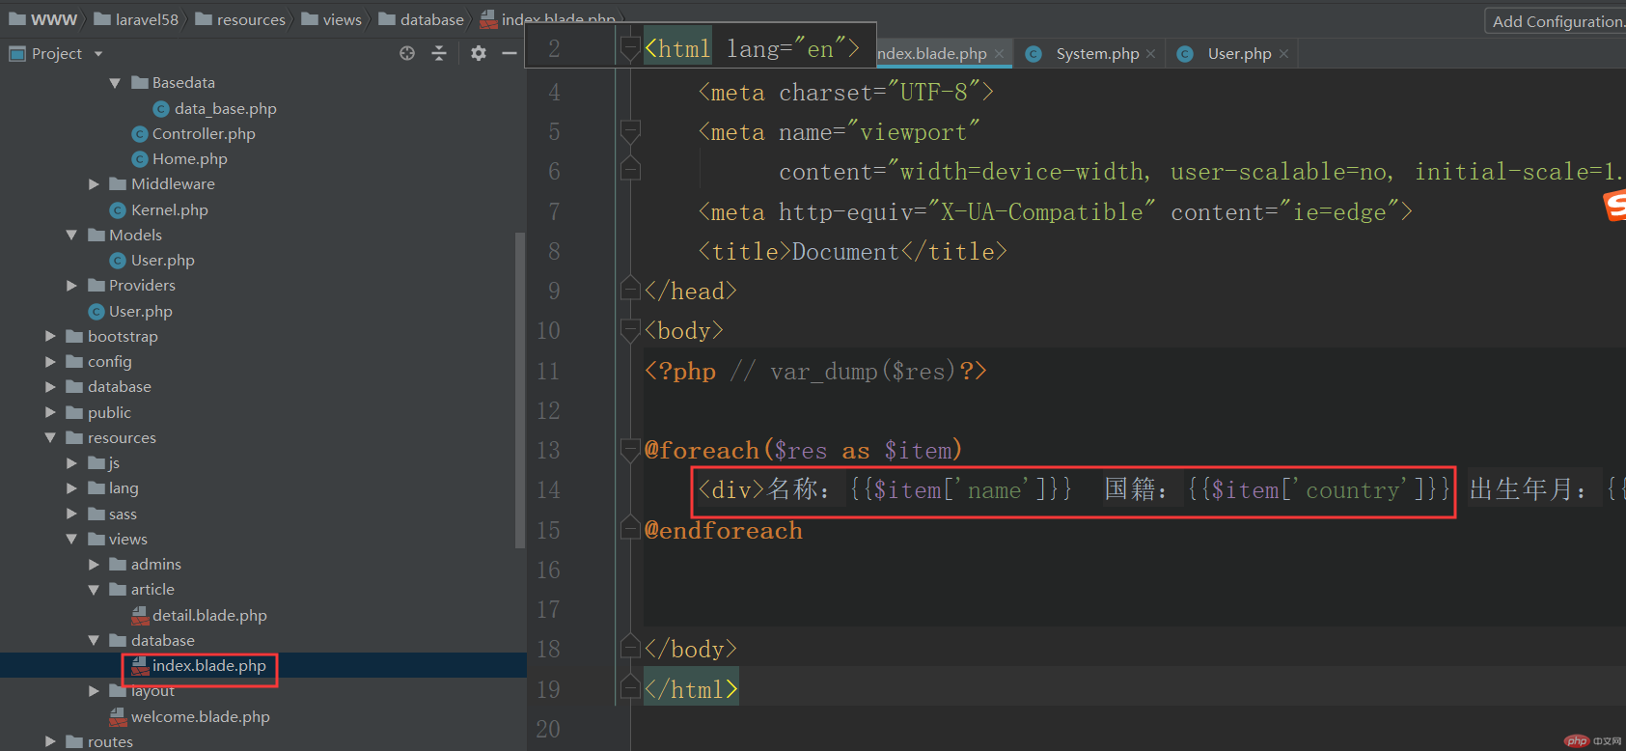The width and height of the screenshot is (1626, 751).
Task: Click the User.php file under app
Action: pyautogui.click(x=140, y=311)
